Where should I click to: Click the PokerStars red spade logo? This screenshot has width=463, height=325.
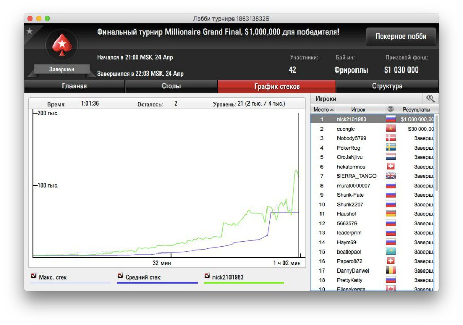click(61, 45)
